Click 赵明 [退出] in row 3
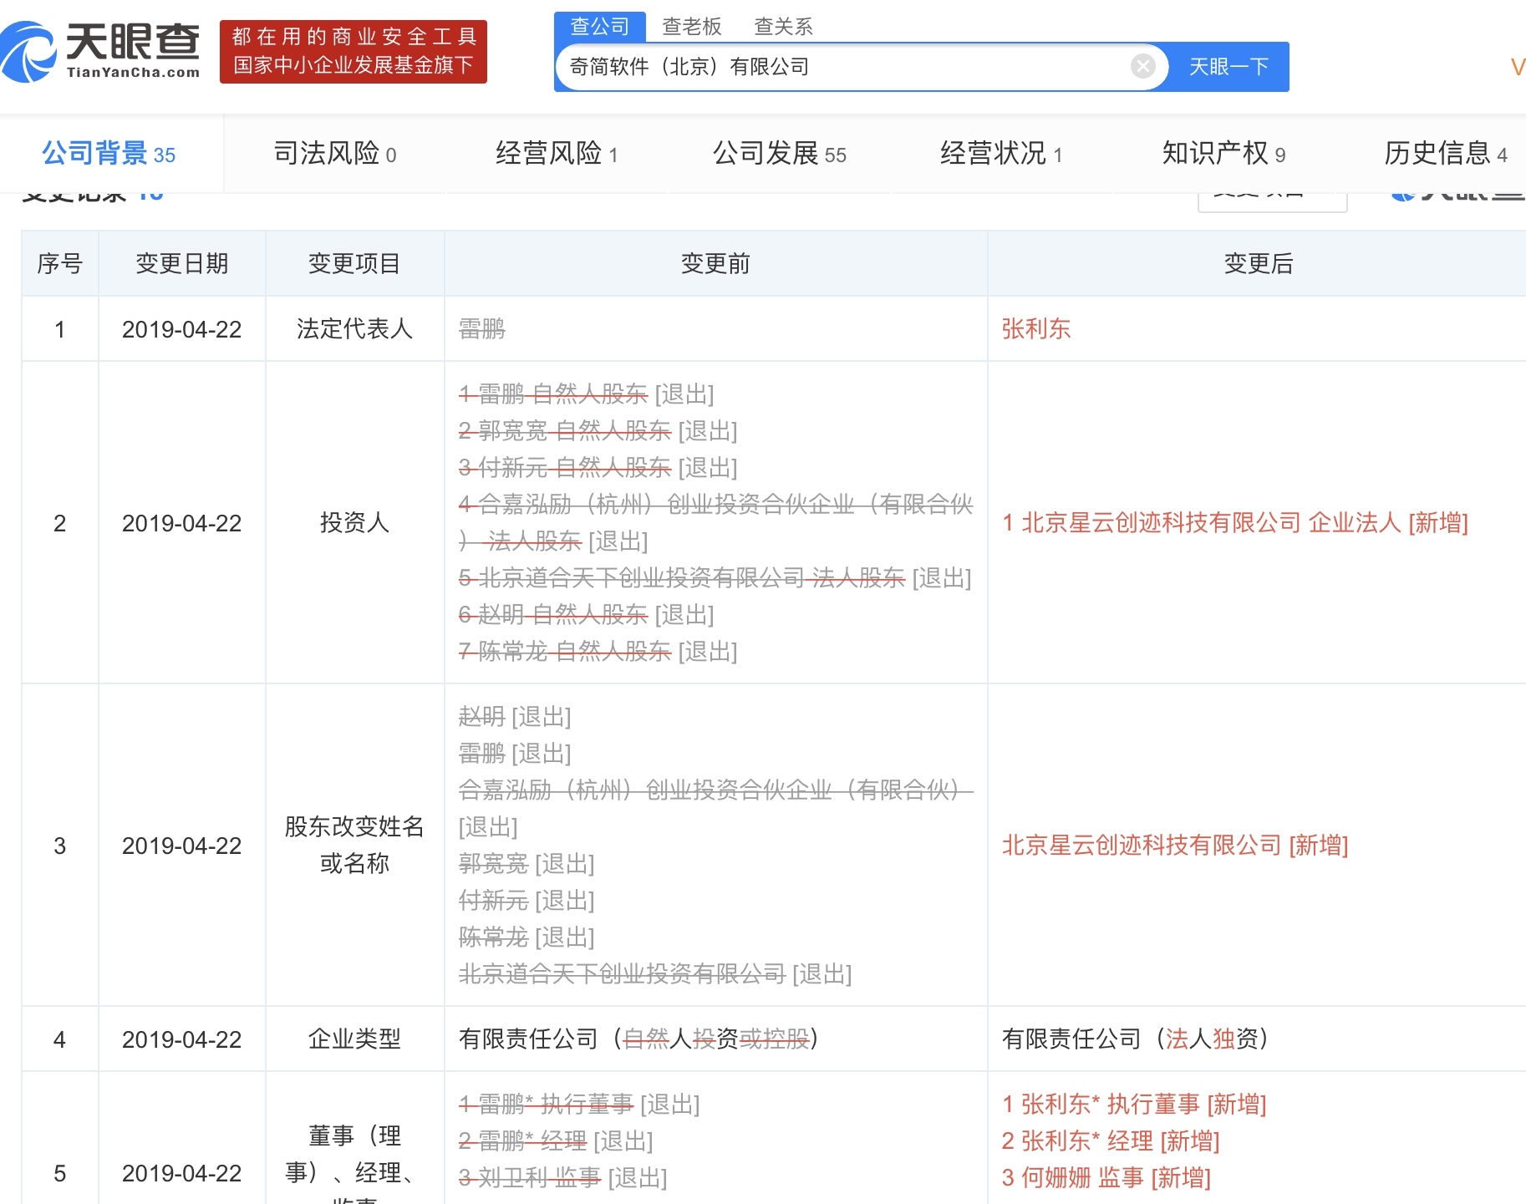This screenshot has height=1204, width=1526. pyautogui.click(x=515, y=717)
